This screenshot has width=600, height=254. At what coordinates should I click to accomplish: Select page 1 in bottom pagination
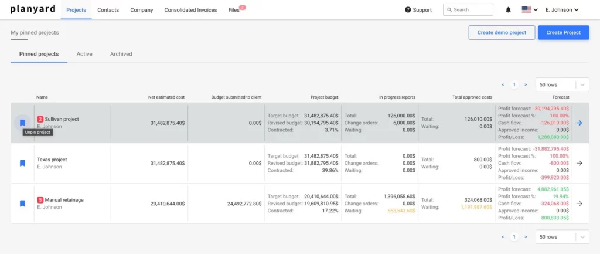514,237
